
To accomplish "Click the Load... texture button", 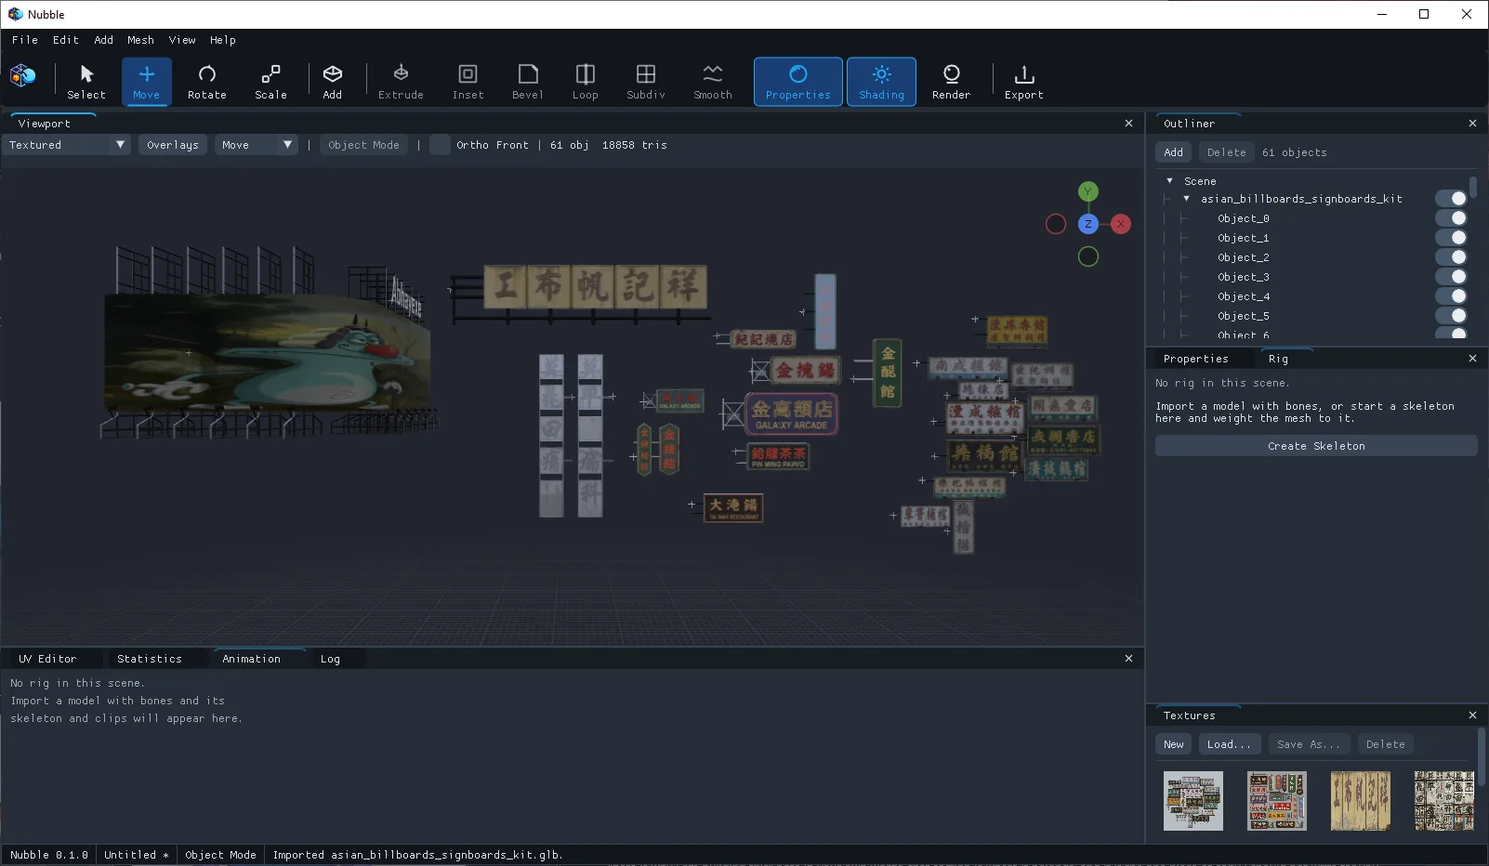I will point(1229,744).
